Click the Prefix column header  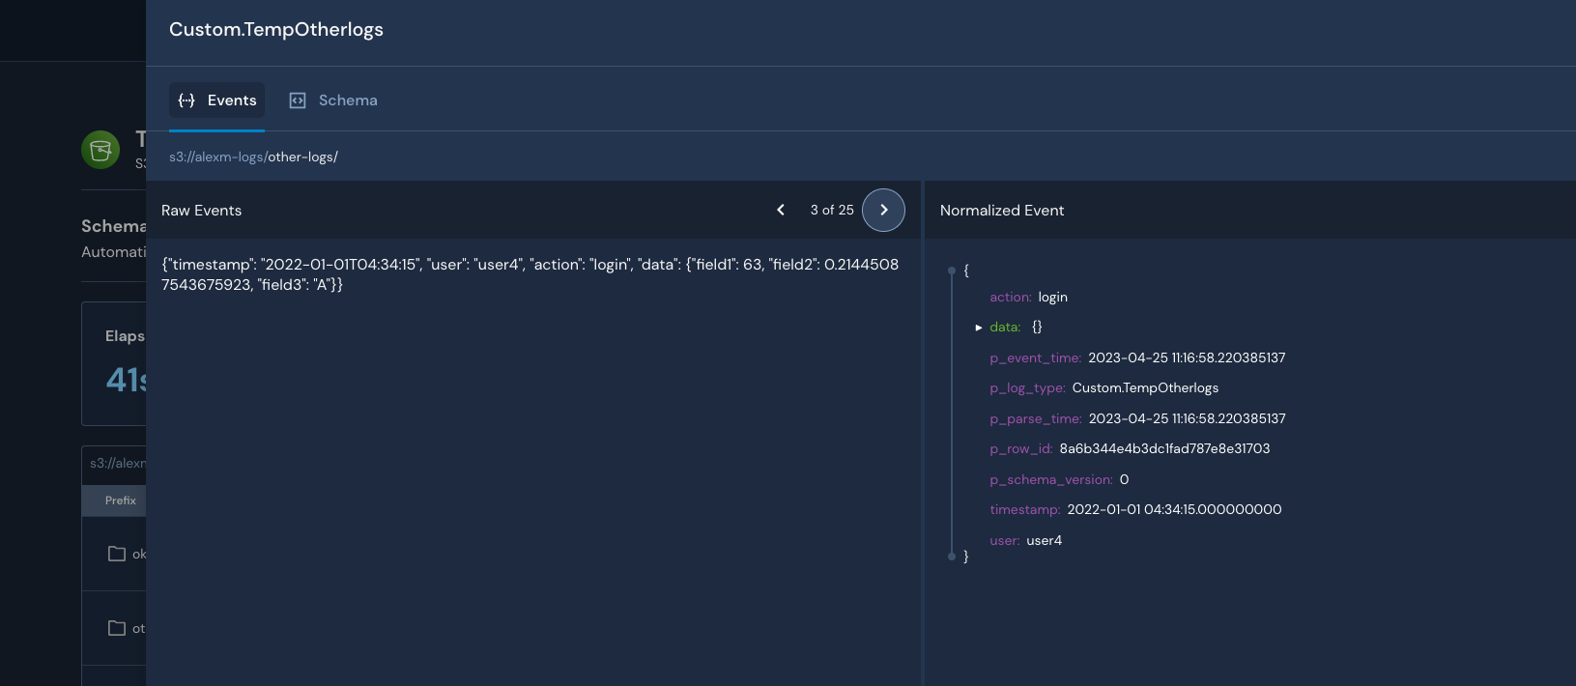tap(121, 500)
